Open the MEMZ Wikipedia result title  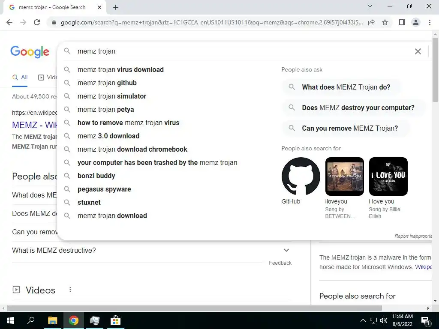coord(35,125)
